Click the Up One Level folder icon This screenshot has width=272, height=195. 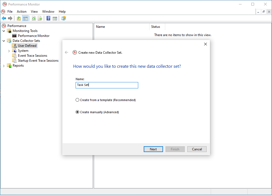coord(19,18)
